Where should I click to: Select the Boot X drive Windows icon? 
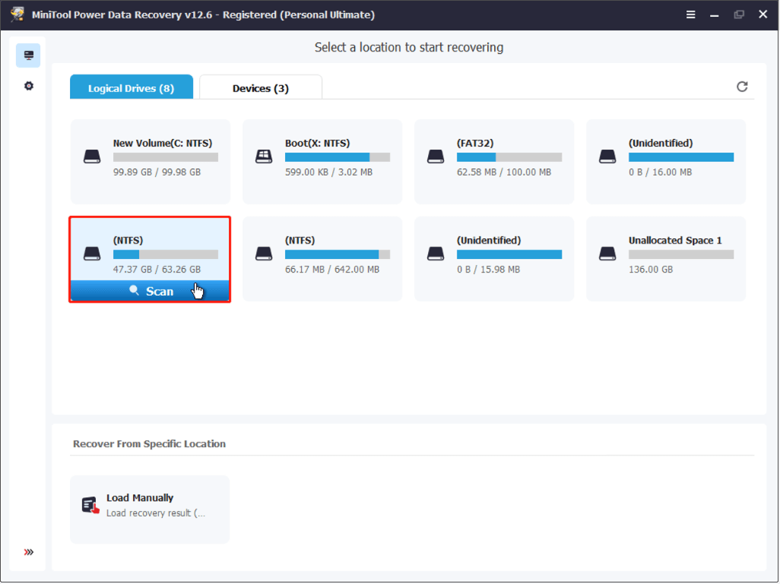pos(264,156)
